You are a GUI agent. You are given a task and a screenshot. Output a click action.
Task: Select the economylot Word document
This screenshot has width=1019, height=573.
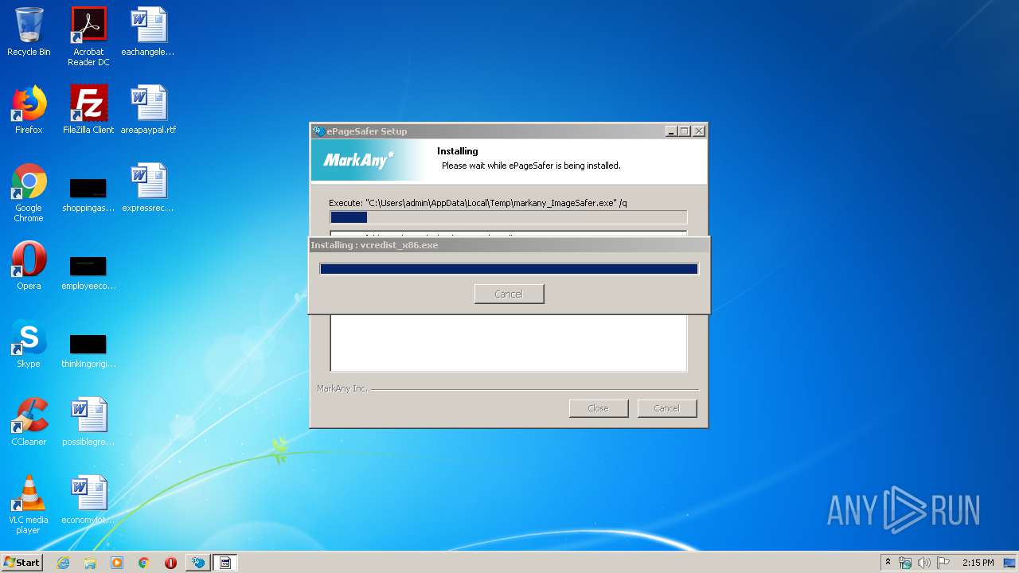coord(88,500)
